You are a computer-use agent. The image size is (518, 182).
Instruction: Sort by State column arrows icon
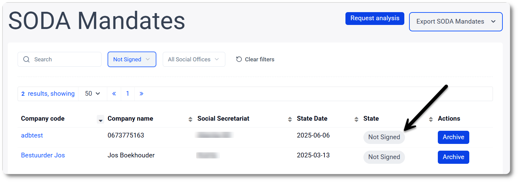click(x=431, y=119)
